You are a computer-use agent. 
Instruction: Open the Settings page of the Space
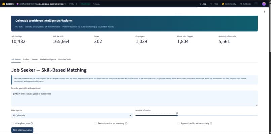[245, 4]
